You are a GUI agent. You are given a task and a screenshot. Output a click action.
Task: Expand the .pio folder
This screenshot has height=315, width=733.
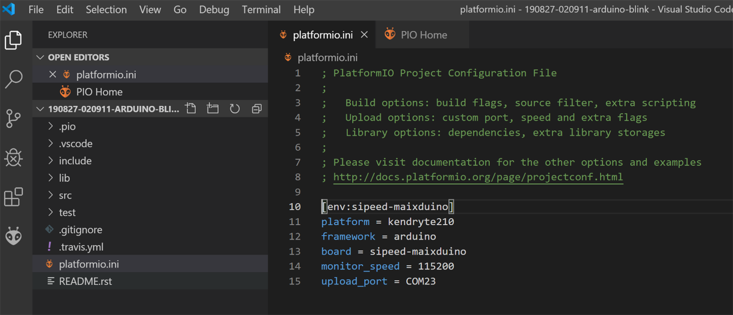[x=67, y=126]
